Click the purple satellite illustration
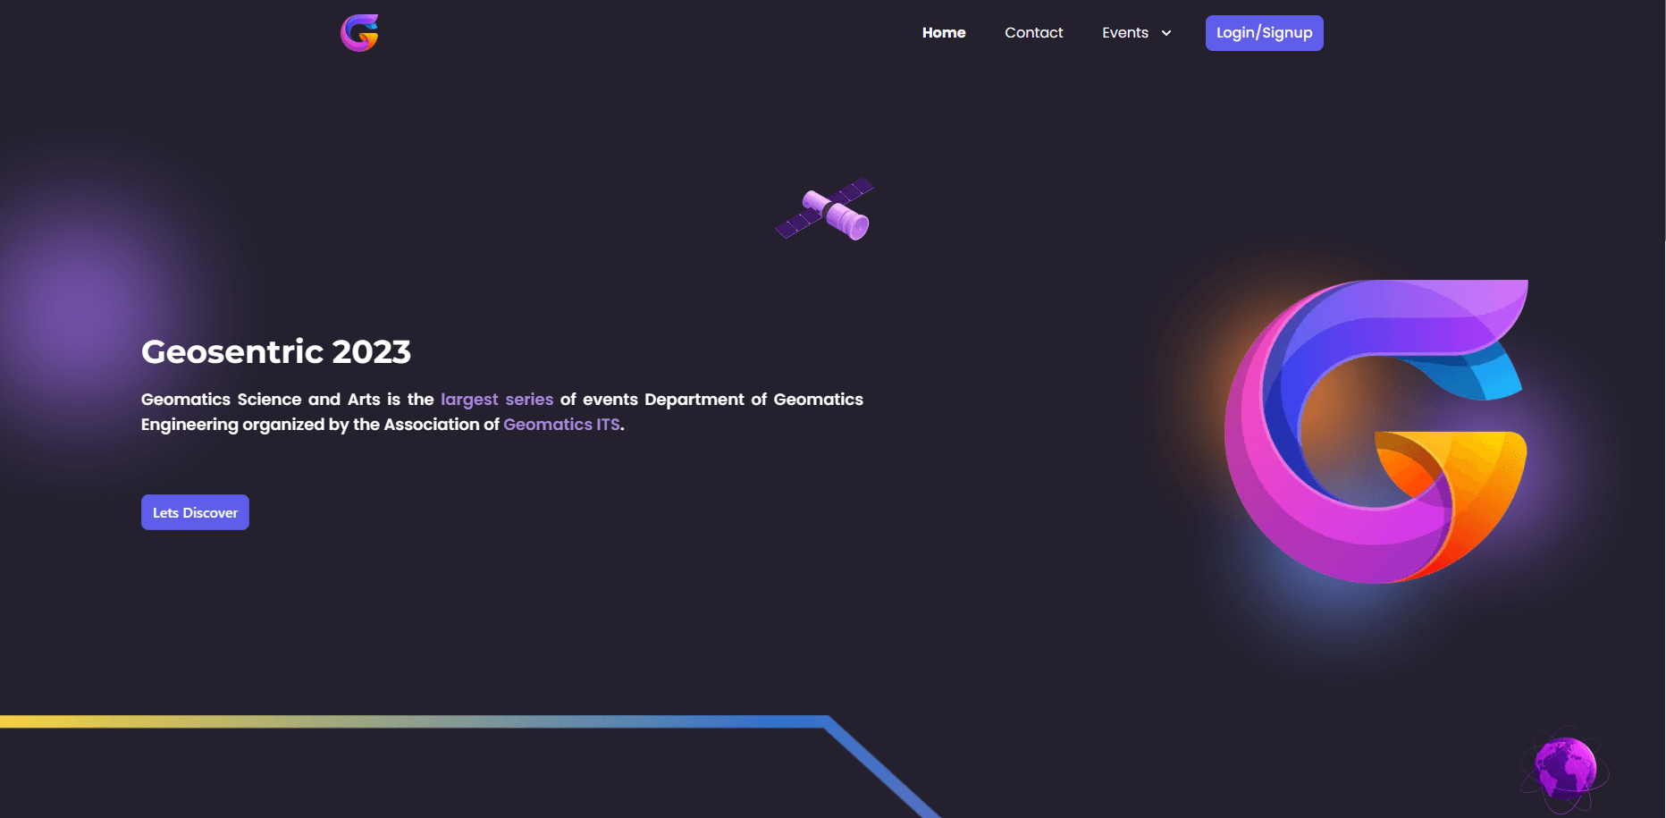 tap(826, 210)
